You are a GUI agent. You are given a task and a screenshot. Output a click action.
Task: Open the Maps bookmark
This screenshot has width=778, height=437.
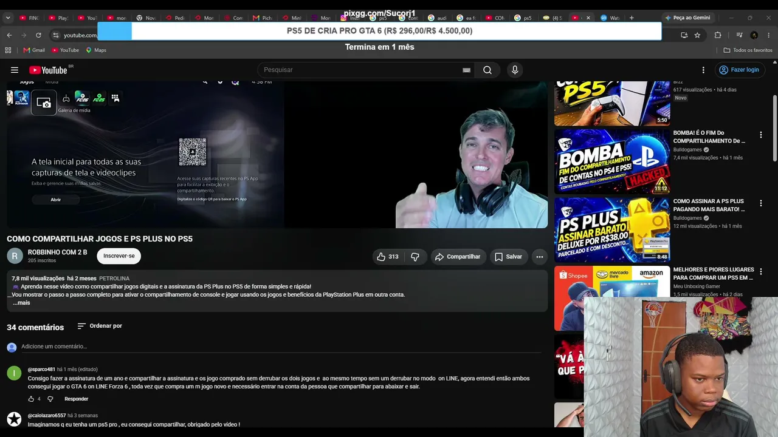click(96, 50)
